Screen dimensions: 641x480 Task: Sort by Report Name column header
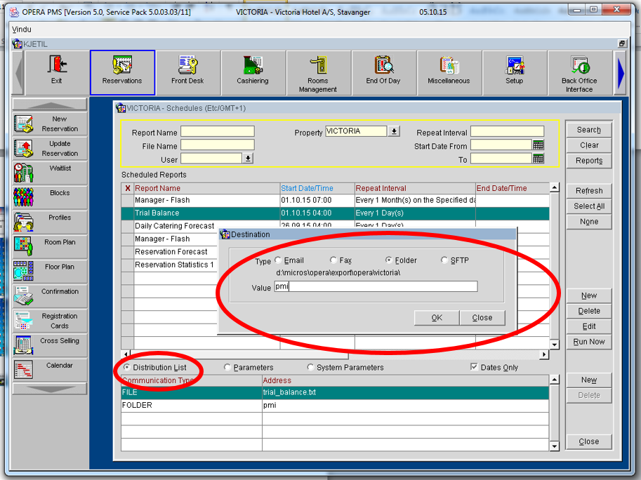point(206,188)
